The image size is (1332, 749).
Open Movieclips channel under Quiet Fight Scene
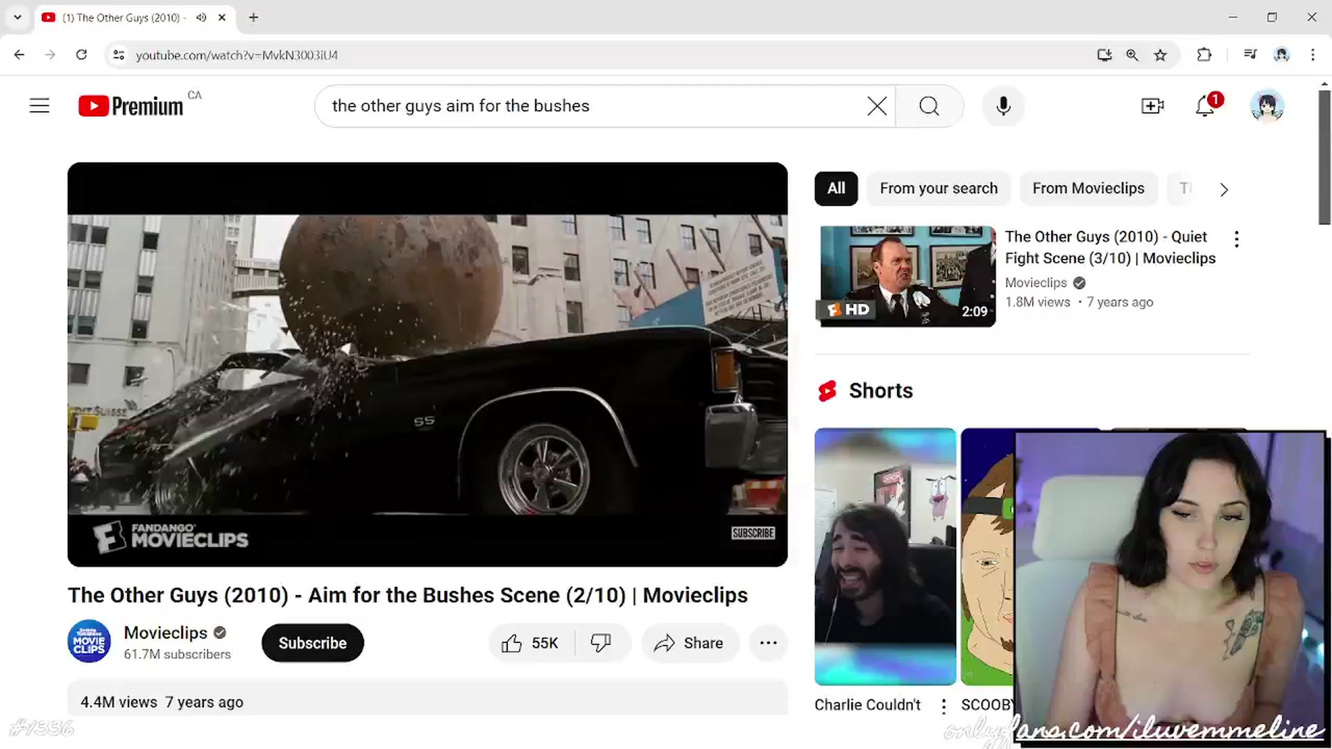point(1036,283)
